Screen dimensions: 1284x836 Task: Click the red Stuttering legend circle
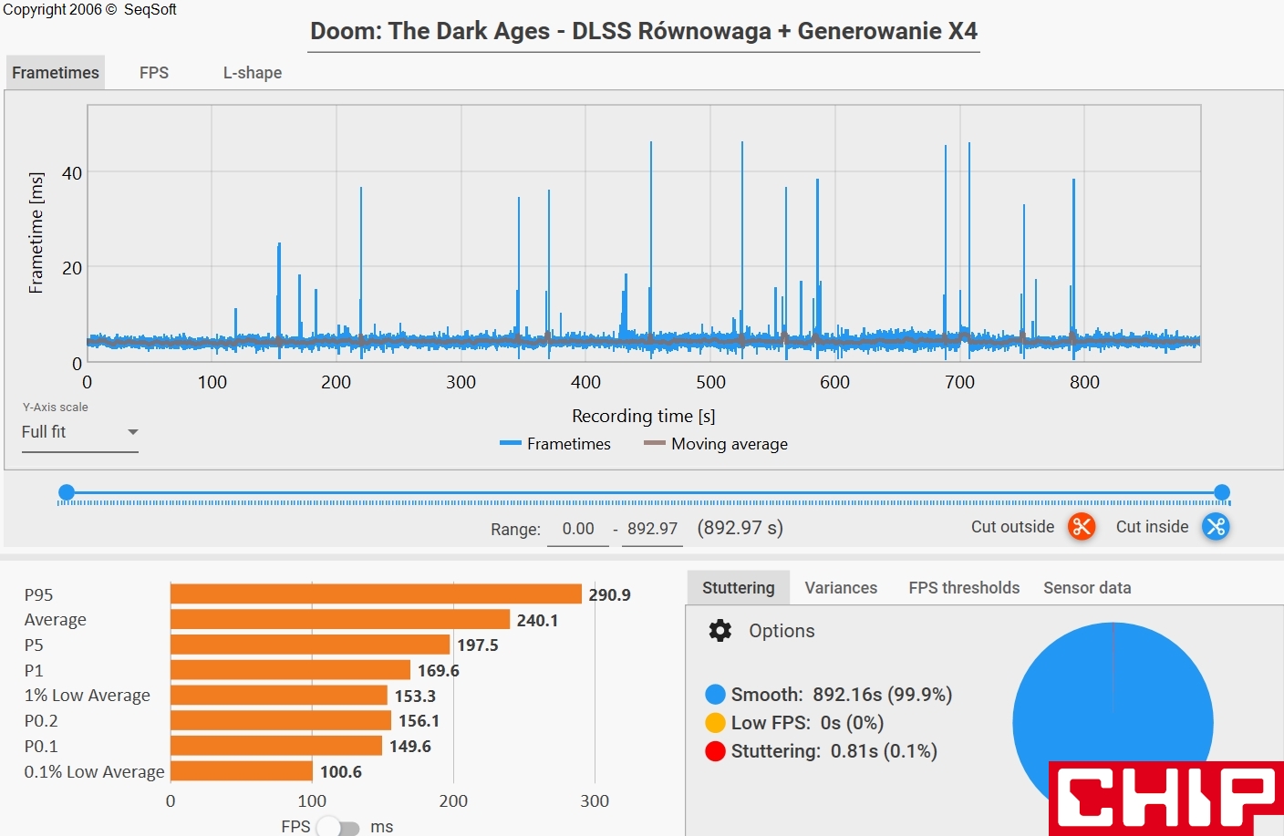click(x=715, y=751)
